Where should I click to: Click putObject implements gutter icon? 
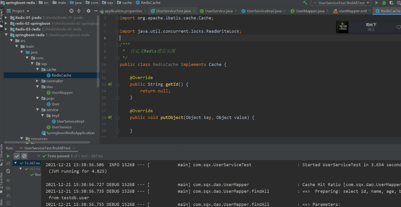coord(110,117)
